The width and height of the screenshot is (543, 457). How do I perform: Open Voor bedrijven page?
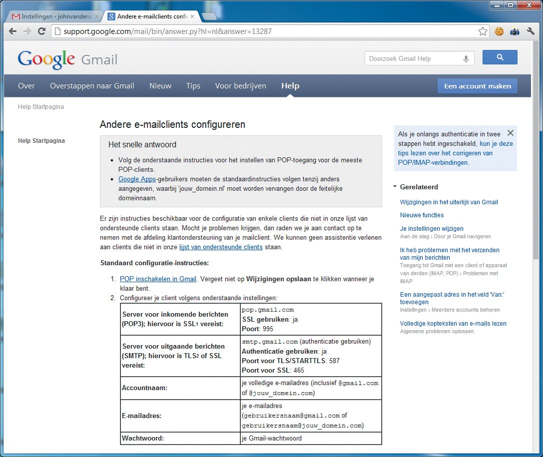pos(241,86)
